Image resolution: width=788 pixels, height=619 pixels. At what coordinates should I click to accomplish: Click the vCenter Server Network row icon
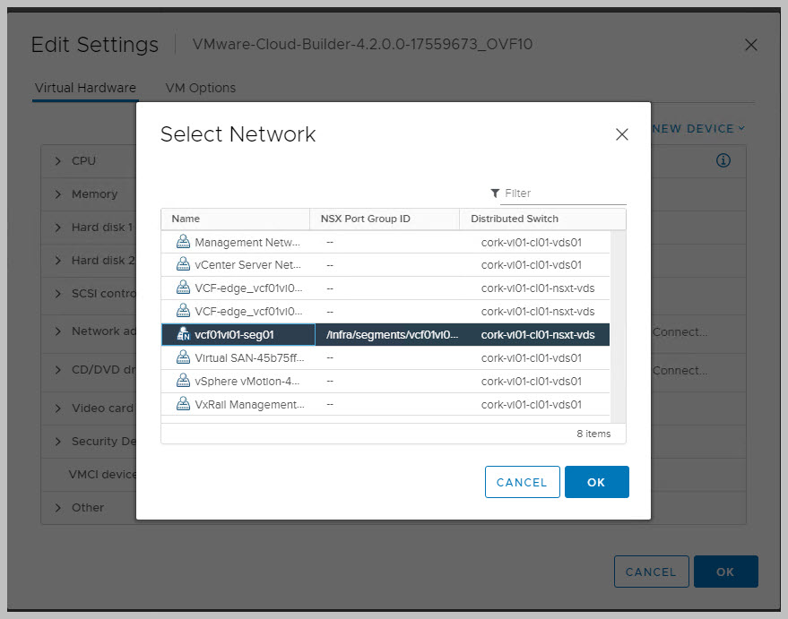coord(183,265)
